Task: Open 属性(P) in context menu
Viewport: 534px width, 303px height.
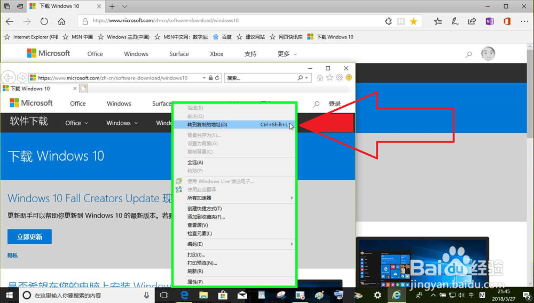Action: click(x=234, y=282)
